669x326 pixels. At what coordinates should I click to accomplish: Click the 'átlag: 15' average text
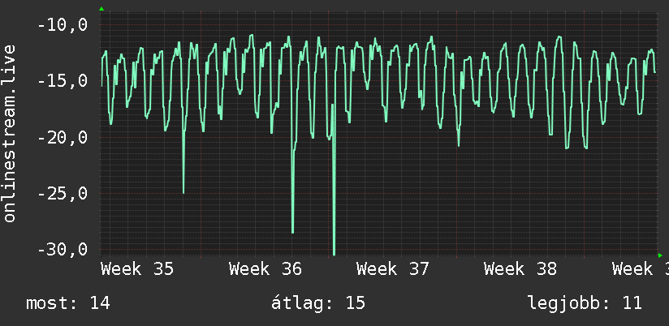(x=318, y=303)
